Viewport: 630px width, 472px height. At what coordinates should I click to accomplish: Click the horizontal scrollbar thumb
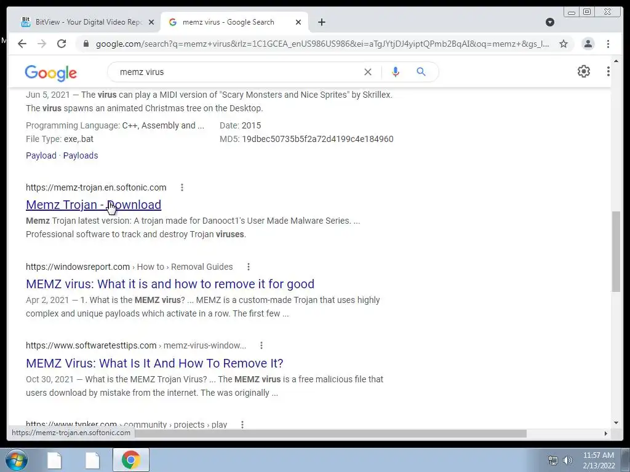[330, 433]
